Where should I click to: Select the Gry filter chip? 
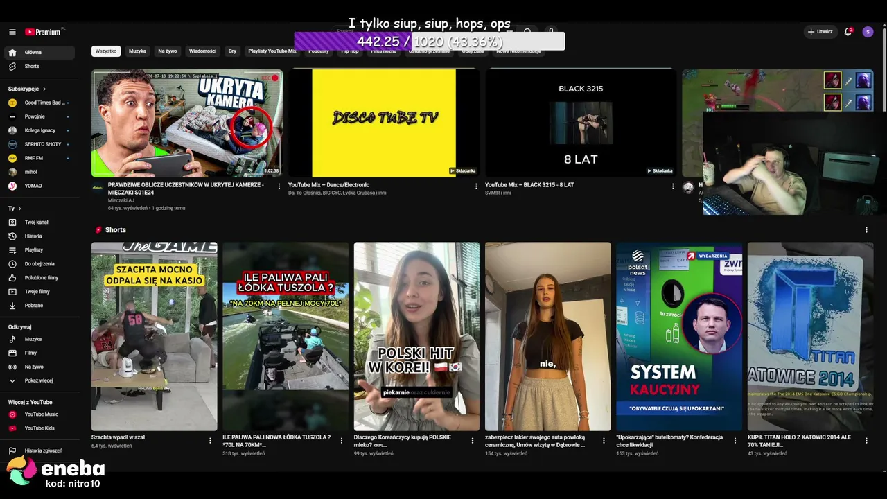pos(232,51)
